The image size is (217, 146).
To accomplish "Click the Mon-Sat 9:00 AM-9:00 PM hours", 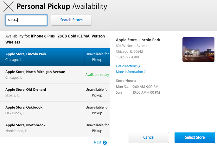I will tap(137, 87).
